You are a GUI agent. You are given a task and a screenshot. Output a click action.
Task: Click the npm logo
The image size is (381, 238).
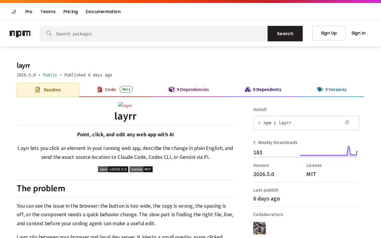coord(20,34)
